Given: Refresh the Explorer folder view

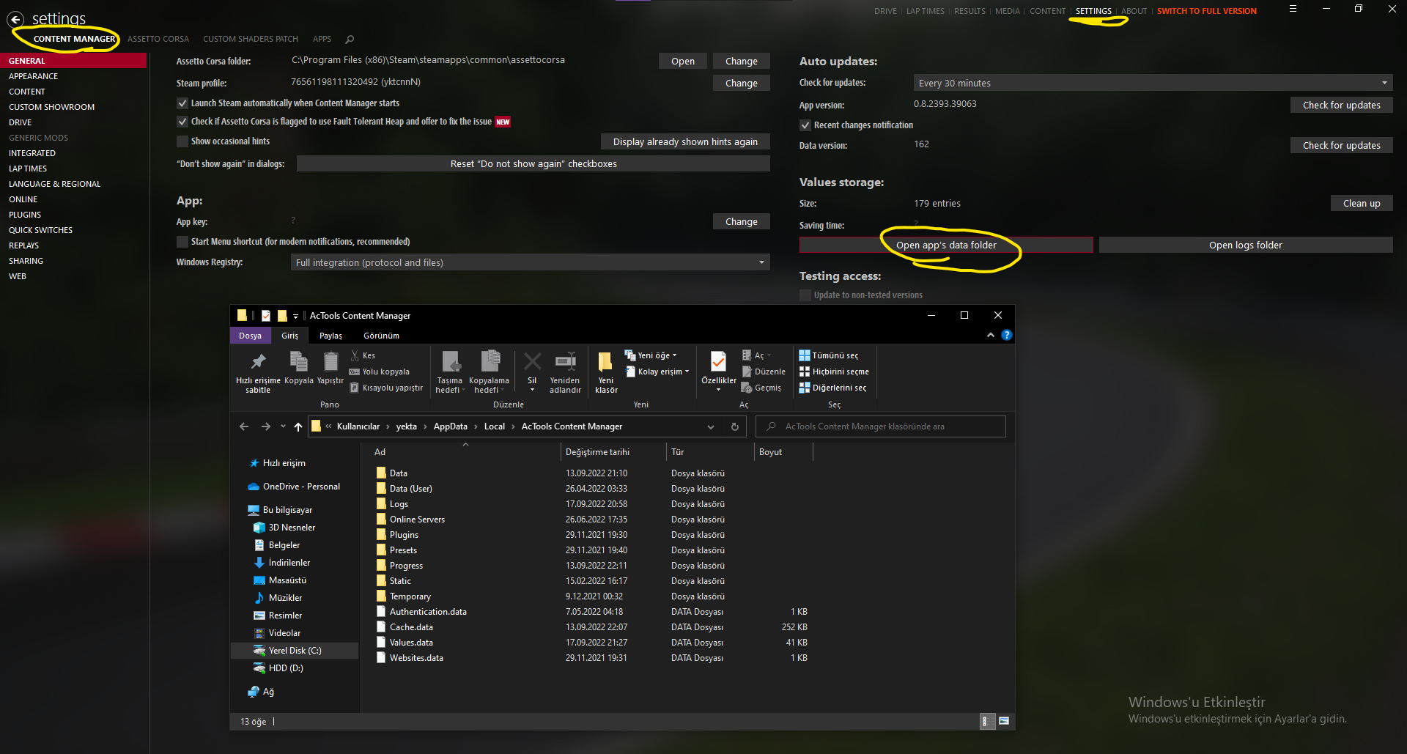Looking at the screenshot, I should click(735, 426).
